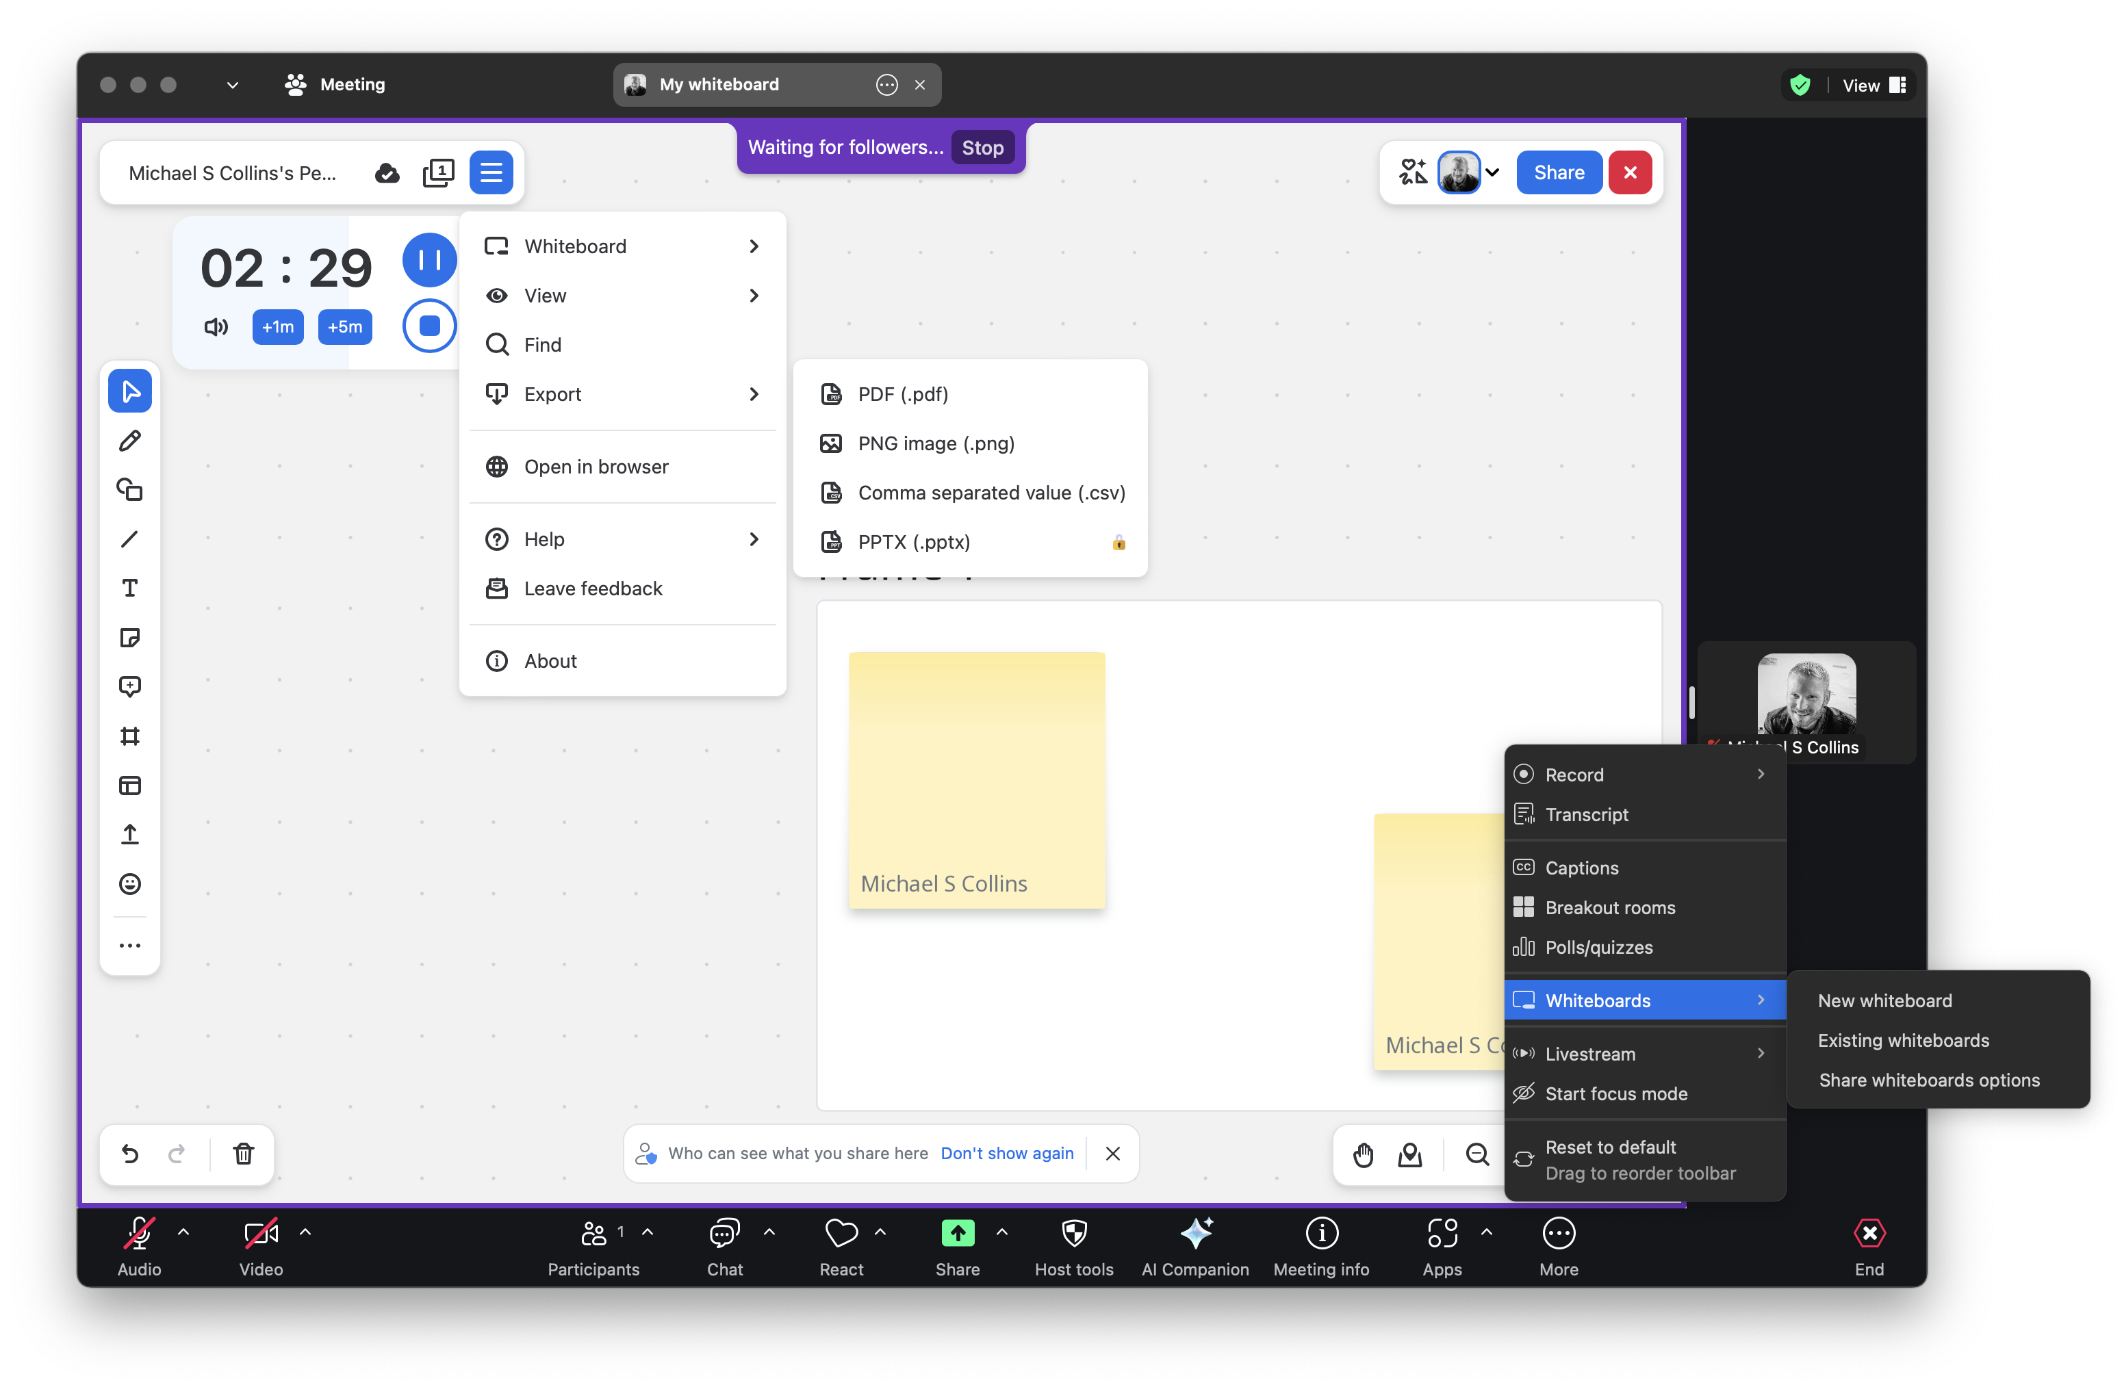Open the collaborator avatar dropdown

click(x=1492, y=173)
